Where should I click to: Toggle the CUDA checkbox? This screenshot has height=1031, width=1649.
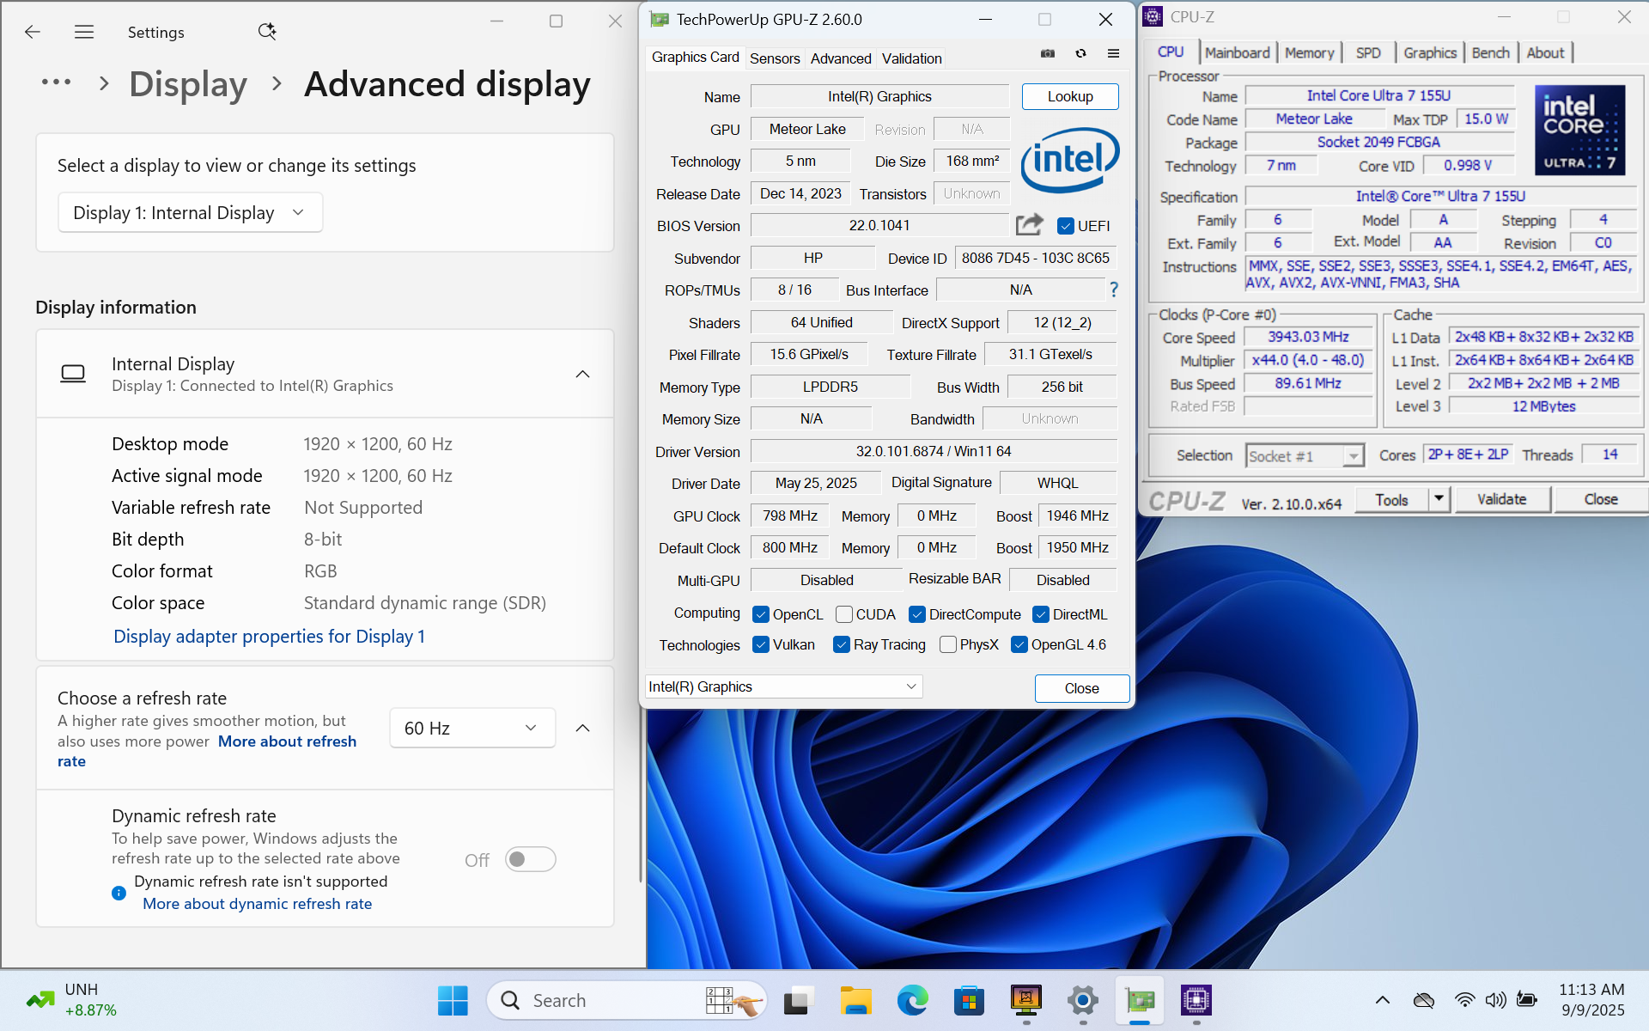844,614
